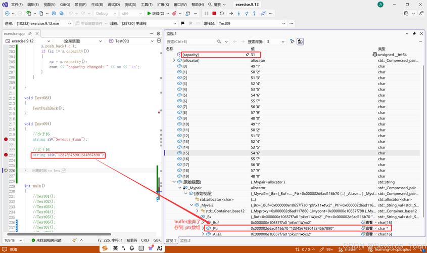This screenshot has width=427, height=253.
Task: Click 未找到相关问题 status indicator
Action: pyautogui.click(x=46, y=240)
